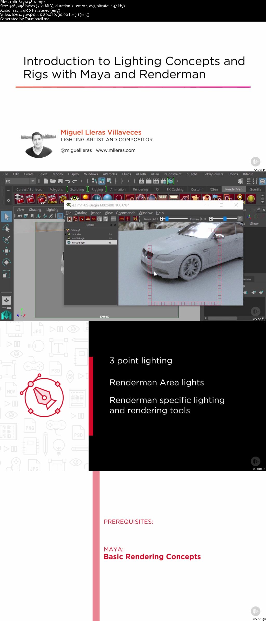Image resolution: width=266 pixels, height=621 pixels.
Task: Pick the Rotate tool
Action: [x=6, y=262]
